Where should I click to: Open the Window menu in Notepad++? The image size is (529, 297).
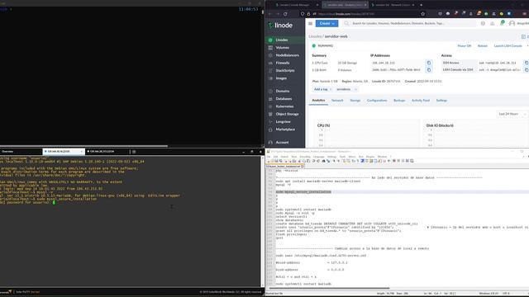click(382, 157)
